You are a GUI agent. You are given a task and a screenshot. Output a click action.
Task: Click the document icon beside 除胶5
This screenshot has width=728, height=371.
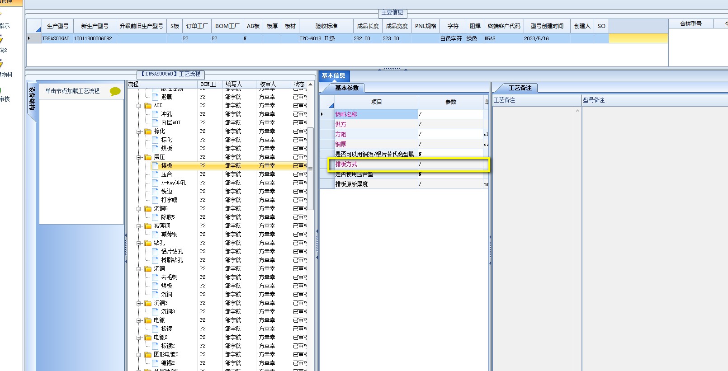tap(155, 217)
